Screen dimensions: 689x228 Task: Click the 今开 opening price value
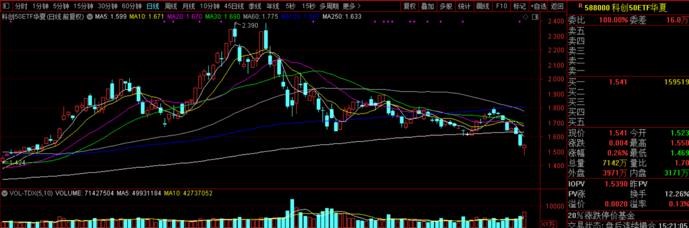pos(679,132)
